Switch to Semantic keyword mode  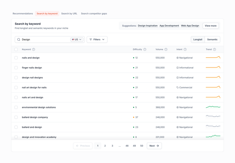tap(212, 39)
